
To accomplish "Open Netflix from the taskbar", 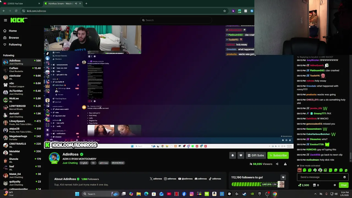I will point(177,194).
